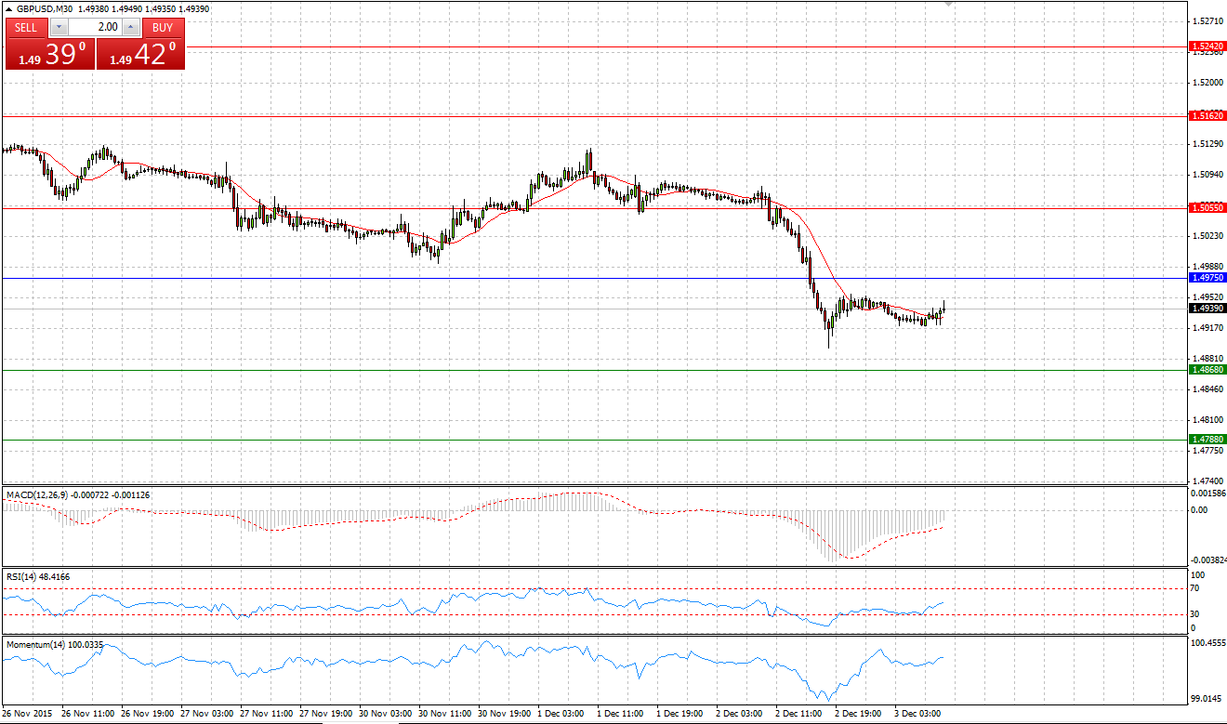Collapse the one-click trading panel triangle
1227x724 pixels.
click(9, 9)
